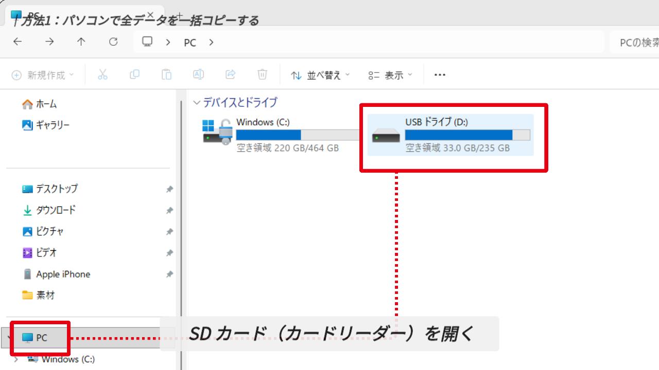659x370 pixels.
Task: Click the Paste clipboard icon
Action: (166, 75)
